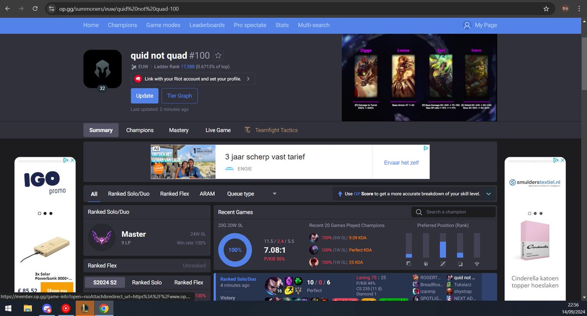Click the Top lane position icon
This screenshot has height=316, width=587.
coord(409,263)
